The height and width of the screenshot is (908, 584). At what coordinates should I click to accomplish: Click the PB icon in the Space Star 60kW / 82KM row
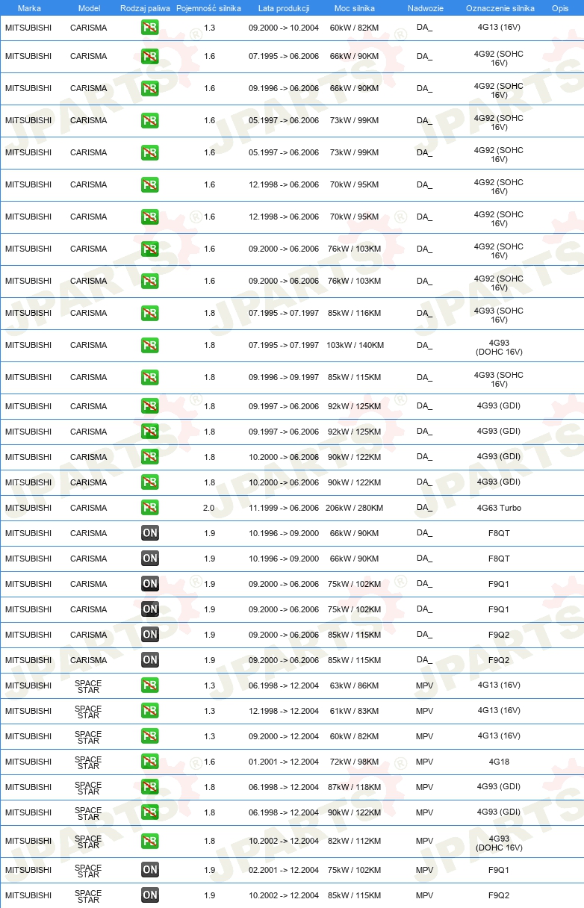click(x=150, y=736)
